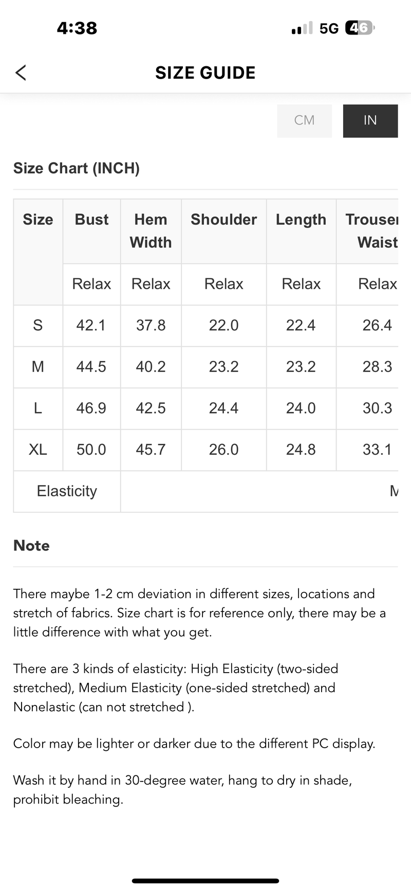Tap the 4:38 clock in status bar
The width and height of the screenshot is (411, 891).
[77, 28]
